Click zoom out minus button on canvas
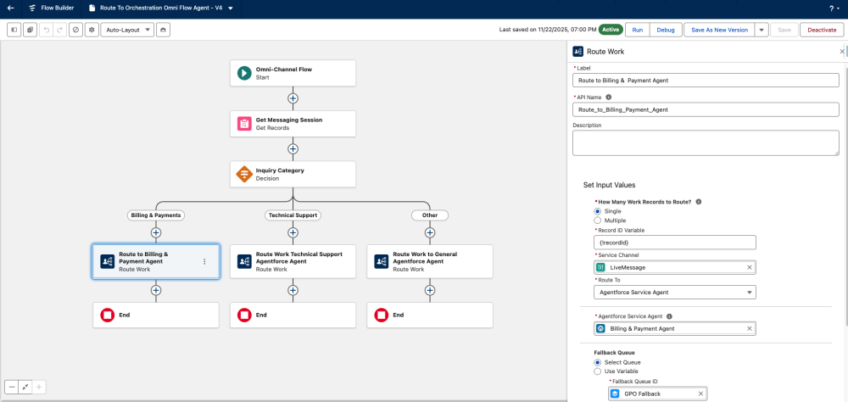Viewport: 848px width, 402px height. (x=13, y=387)
